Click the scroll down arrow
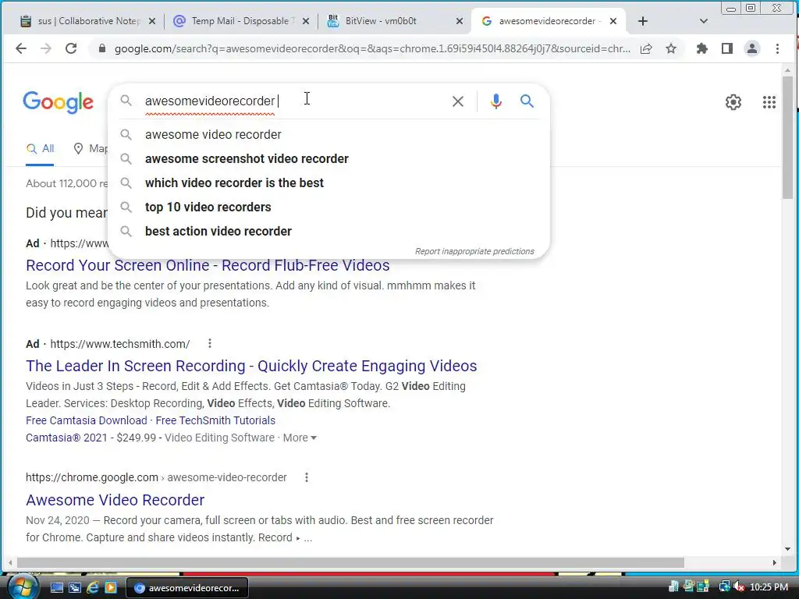799x599 pixels. click(788, 549)
